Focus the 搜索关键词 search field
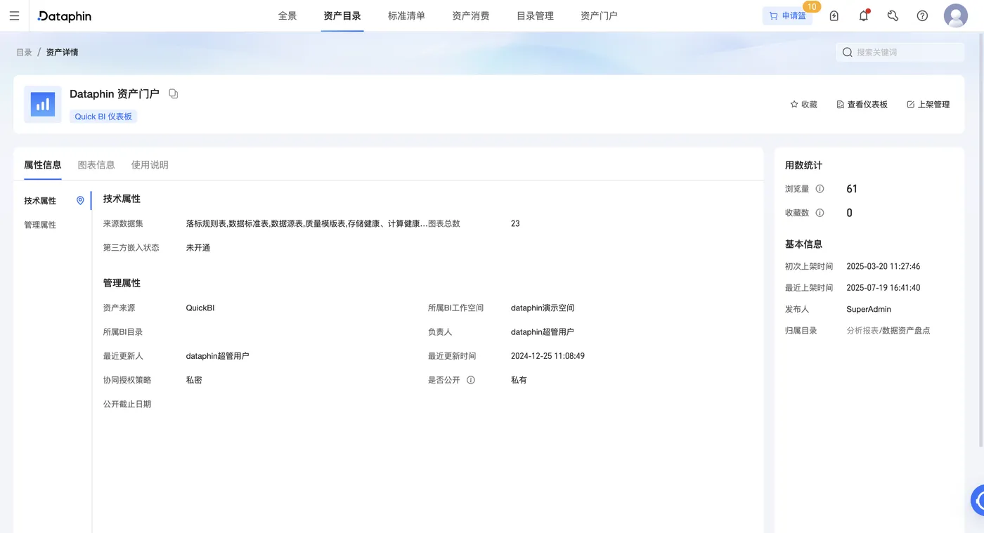Image resolution: width=984 pixels, height=533 pixels. pos(900,52)
